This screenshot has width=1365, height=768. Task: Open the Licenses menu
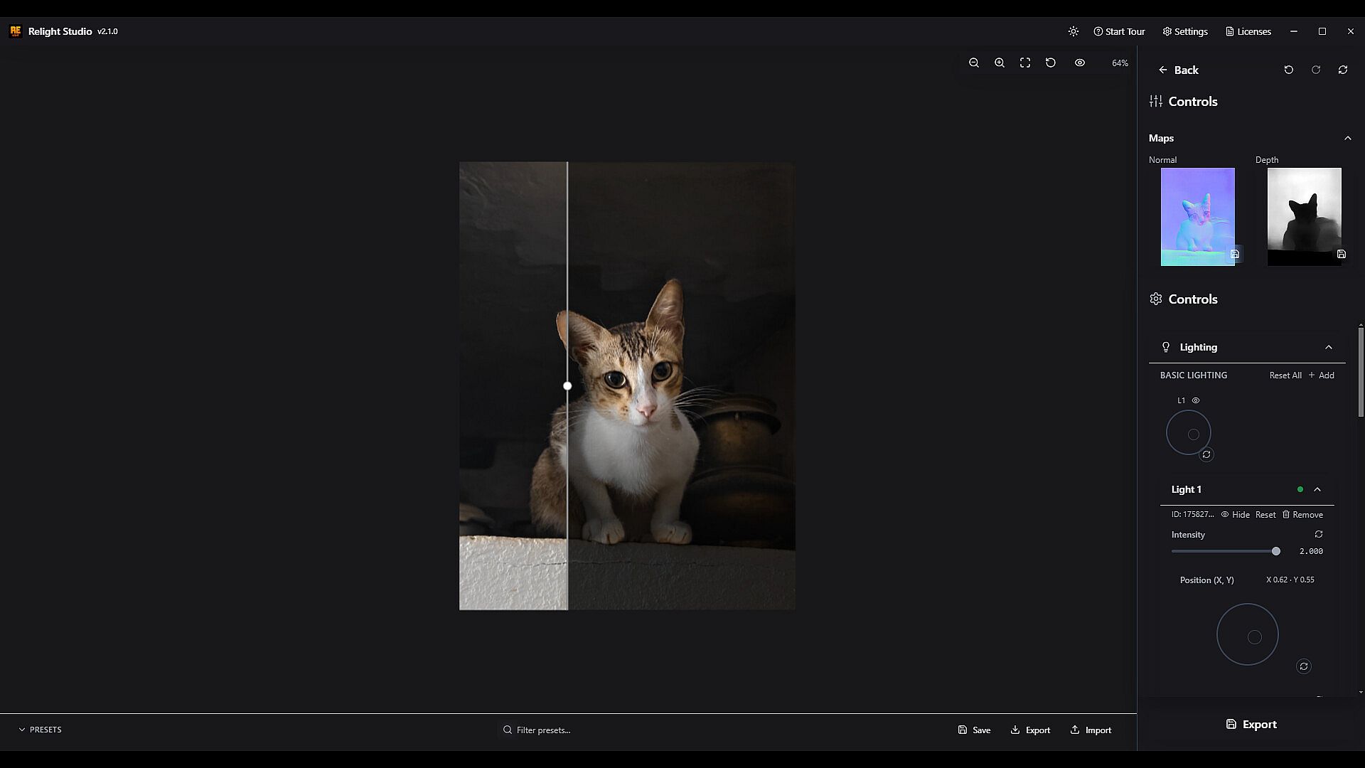[1248, 31]
